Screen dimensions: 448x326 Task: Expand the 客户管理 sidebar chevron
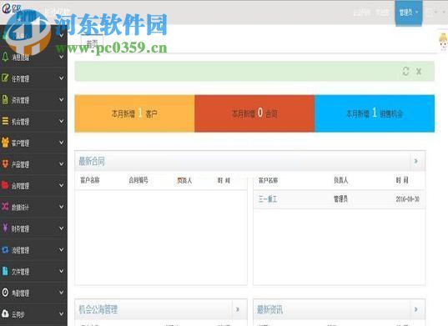click(61, 143)
